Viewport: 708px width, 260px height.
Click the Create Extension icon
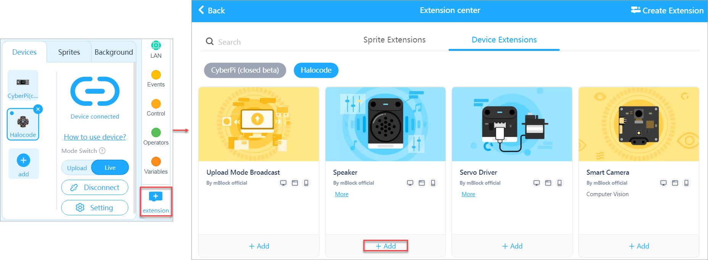(x=636, y=10)
